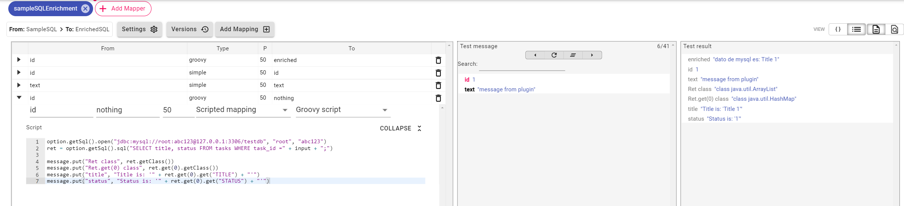Viewport: 904px width, 206px height.
Task: Delete the nothing mapping row
Action: coord(438,98)
